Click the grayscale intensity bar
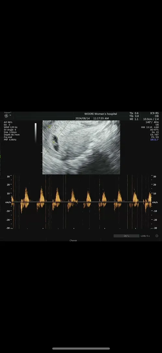The height and width of the screenshot is (353, 162). point(35,133)
